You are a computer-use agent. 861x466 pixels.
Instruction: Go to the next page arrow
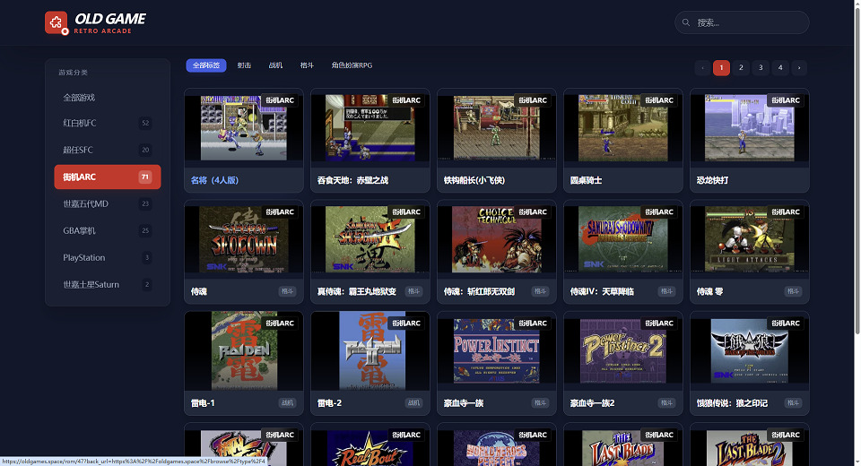[798, 68]
